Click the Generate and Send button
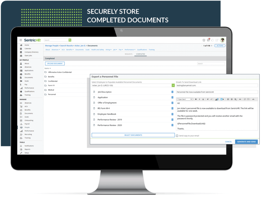Screen dimensions: 261x199 246,142
